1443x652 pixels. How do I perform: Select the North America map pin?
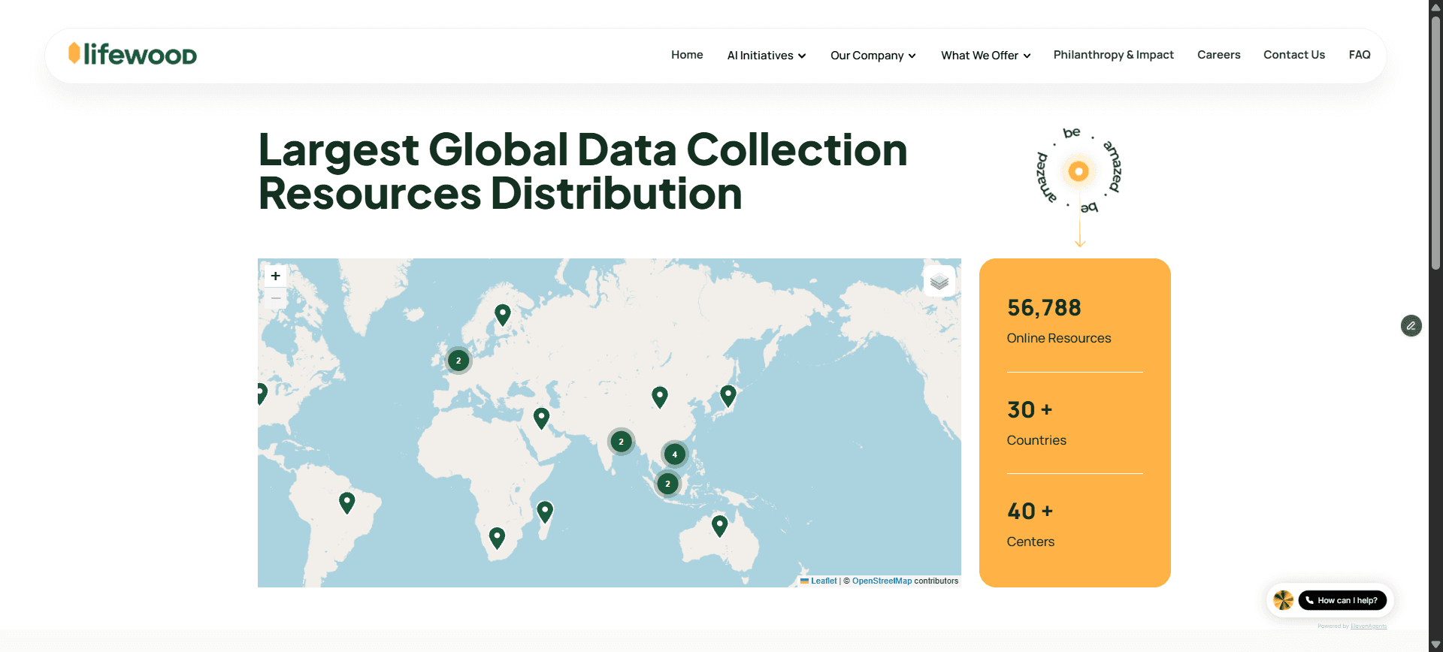coord(261,393)
